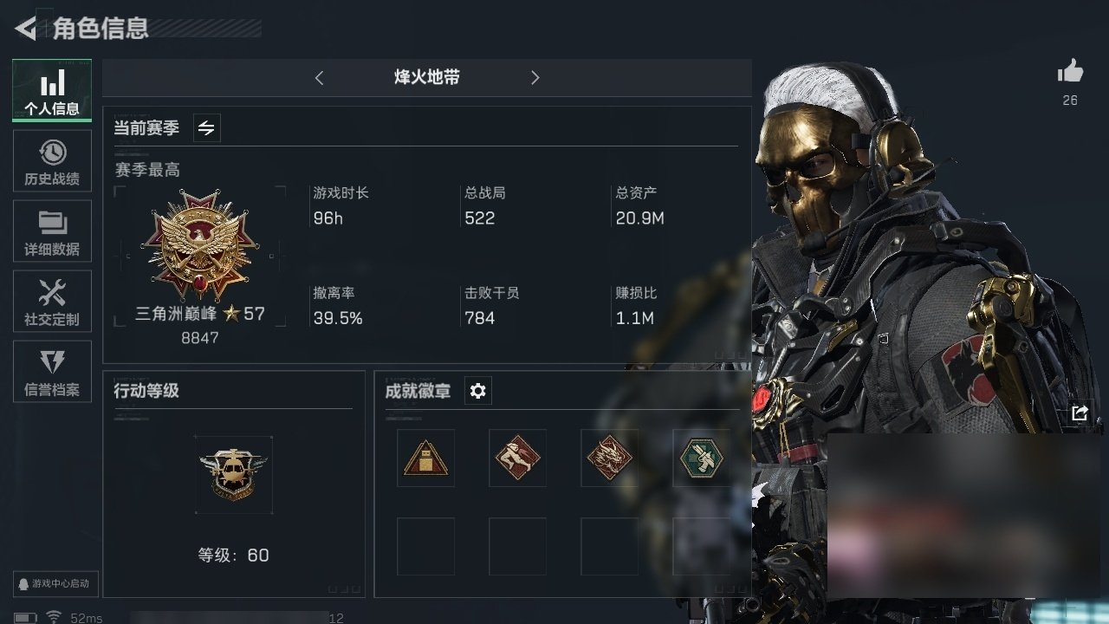Select the green weapon achievement badge
The image size is (1109, 624).
(701, 458)
